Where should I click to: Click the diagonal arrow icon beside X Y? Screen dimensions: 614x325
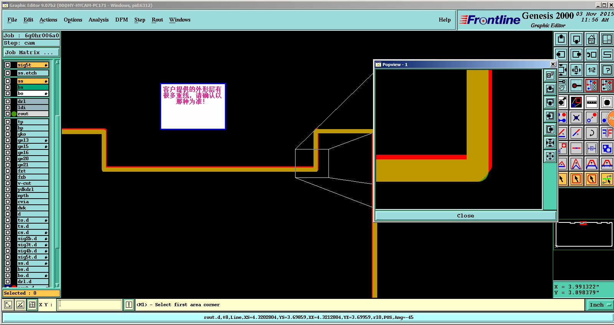point(8,305)
